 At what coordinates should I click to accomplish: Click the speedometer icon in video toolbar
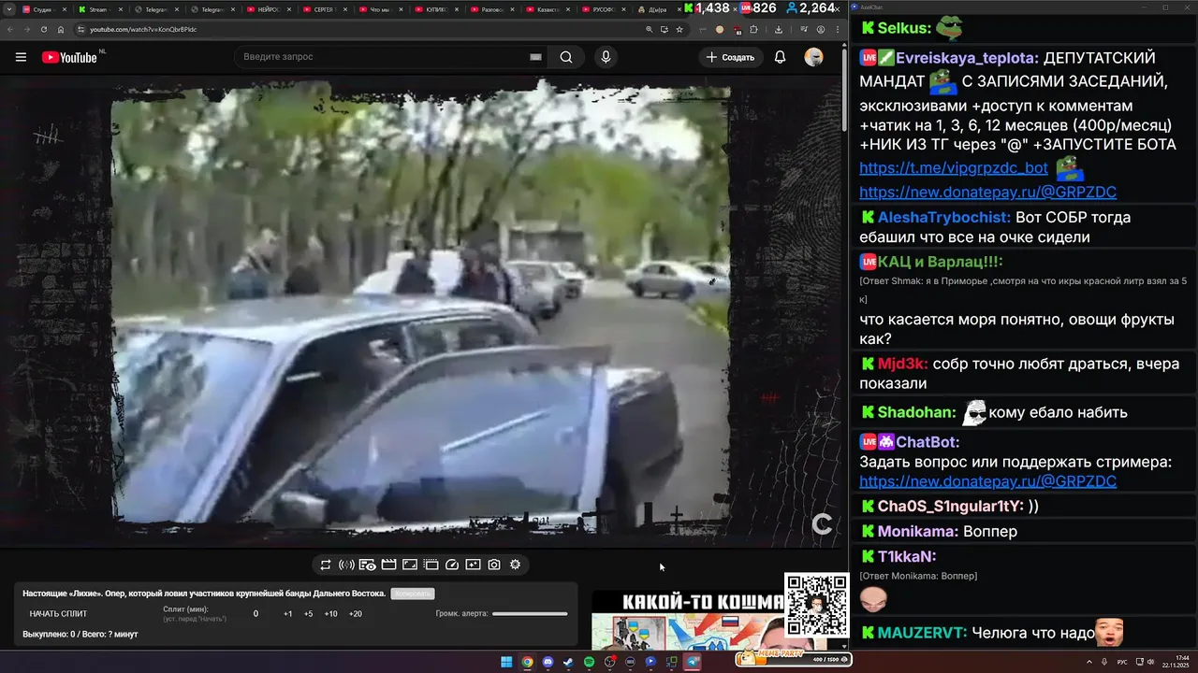pos(452,565)
